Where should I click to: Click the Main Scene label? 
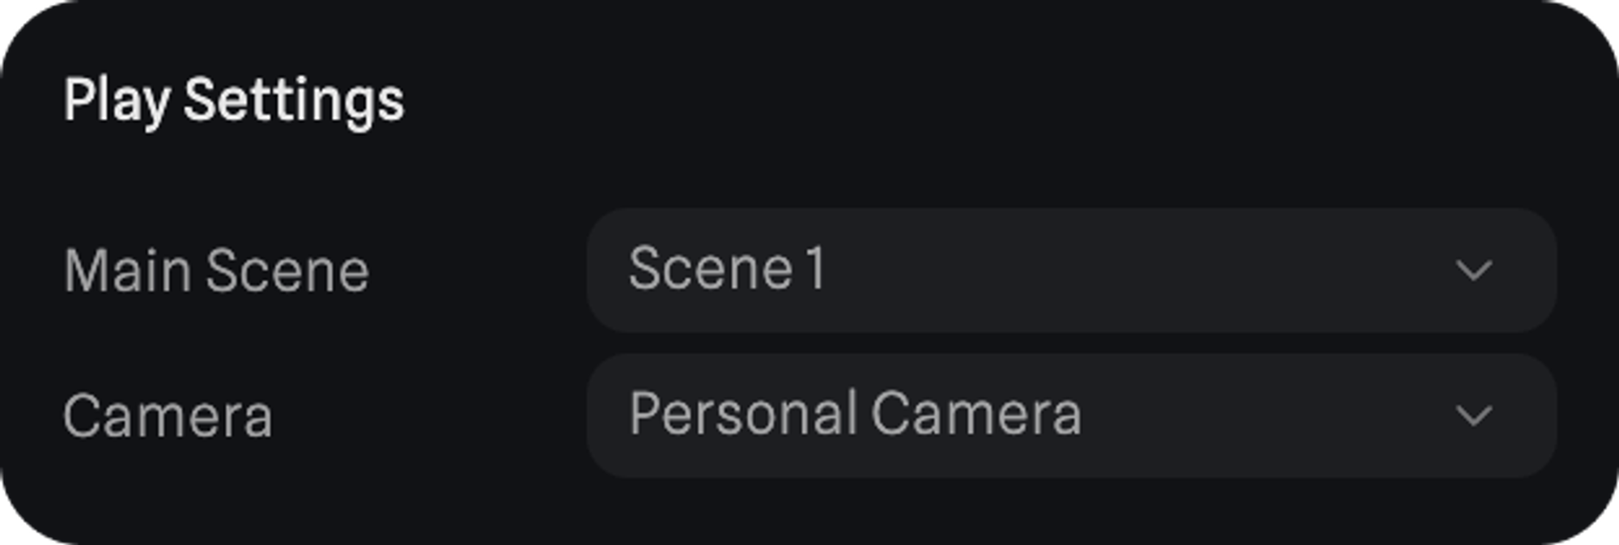216,270
